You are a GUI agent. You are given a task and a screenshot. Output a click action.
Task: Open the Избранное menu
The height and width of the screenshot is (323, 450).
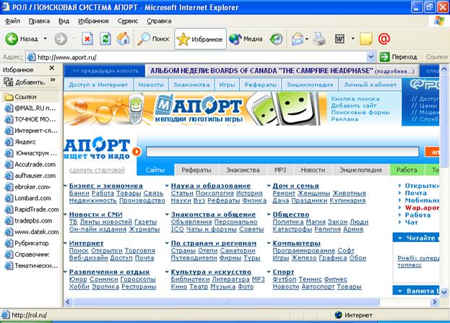pos(93,21)
